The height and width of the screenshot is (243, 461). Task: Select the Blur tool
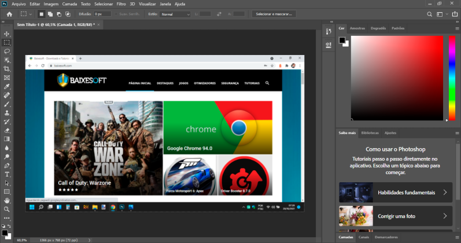7,148
